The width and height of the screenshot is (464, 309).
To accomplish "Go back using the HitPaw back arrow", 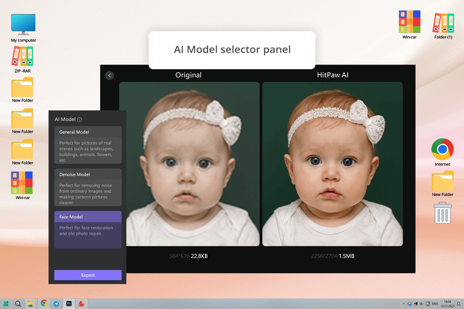I will (110, 76).
